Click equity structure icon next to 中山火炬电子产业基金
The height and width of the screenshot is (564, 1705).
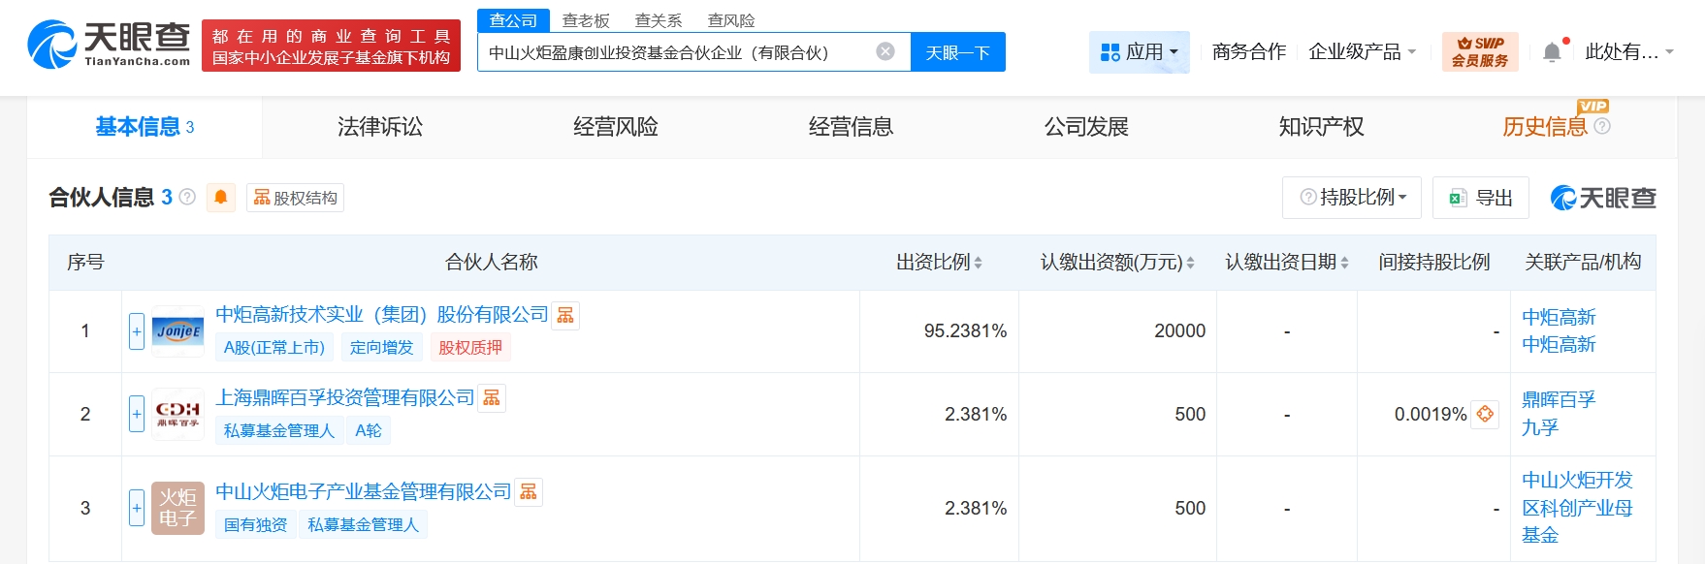coord(529,492)
